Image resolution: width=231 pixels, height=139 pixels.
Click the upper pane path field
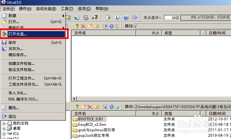(183, 26)
